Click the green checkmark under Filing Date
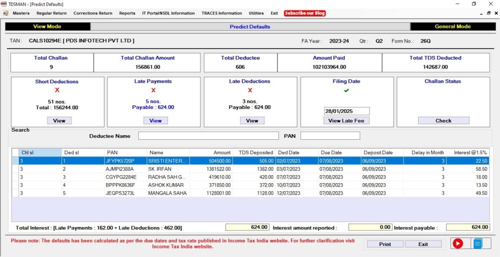 coord(346,90)
